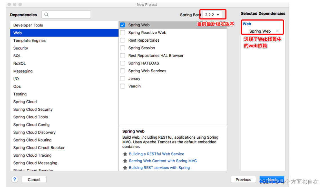323x187 pixels.
Task: Open the Building a RESTful Web Service link
Action: [x=156, y=154]
